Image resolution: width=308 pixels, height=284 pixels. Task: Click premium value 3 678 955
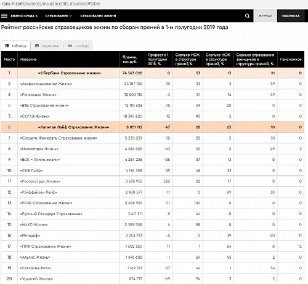[x=134, y=181]
